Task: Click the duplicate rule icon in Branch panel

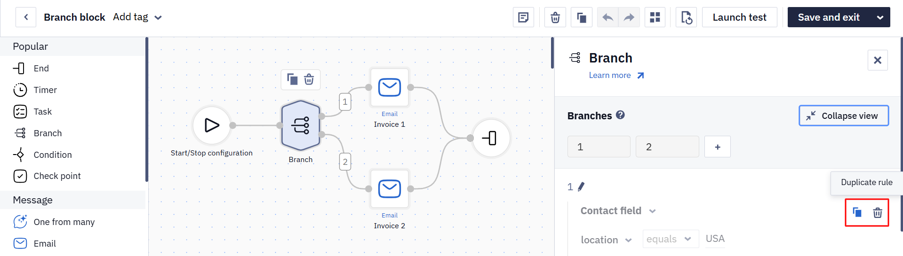Action: pyautogui.click(x=857, y=213)
